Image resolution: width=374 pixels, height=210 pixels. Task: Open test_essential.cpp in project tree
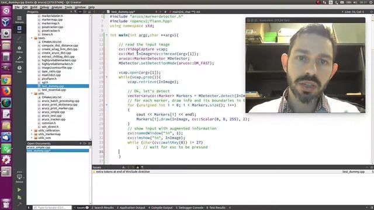[54, 90]
